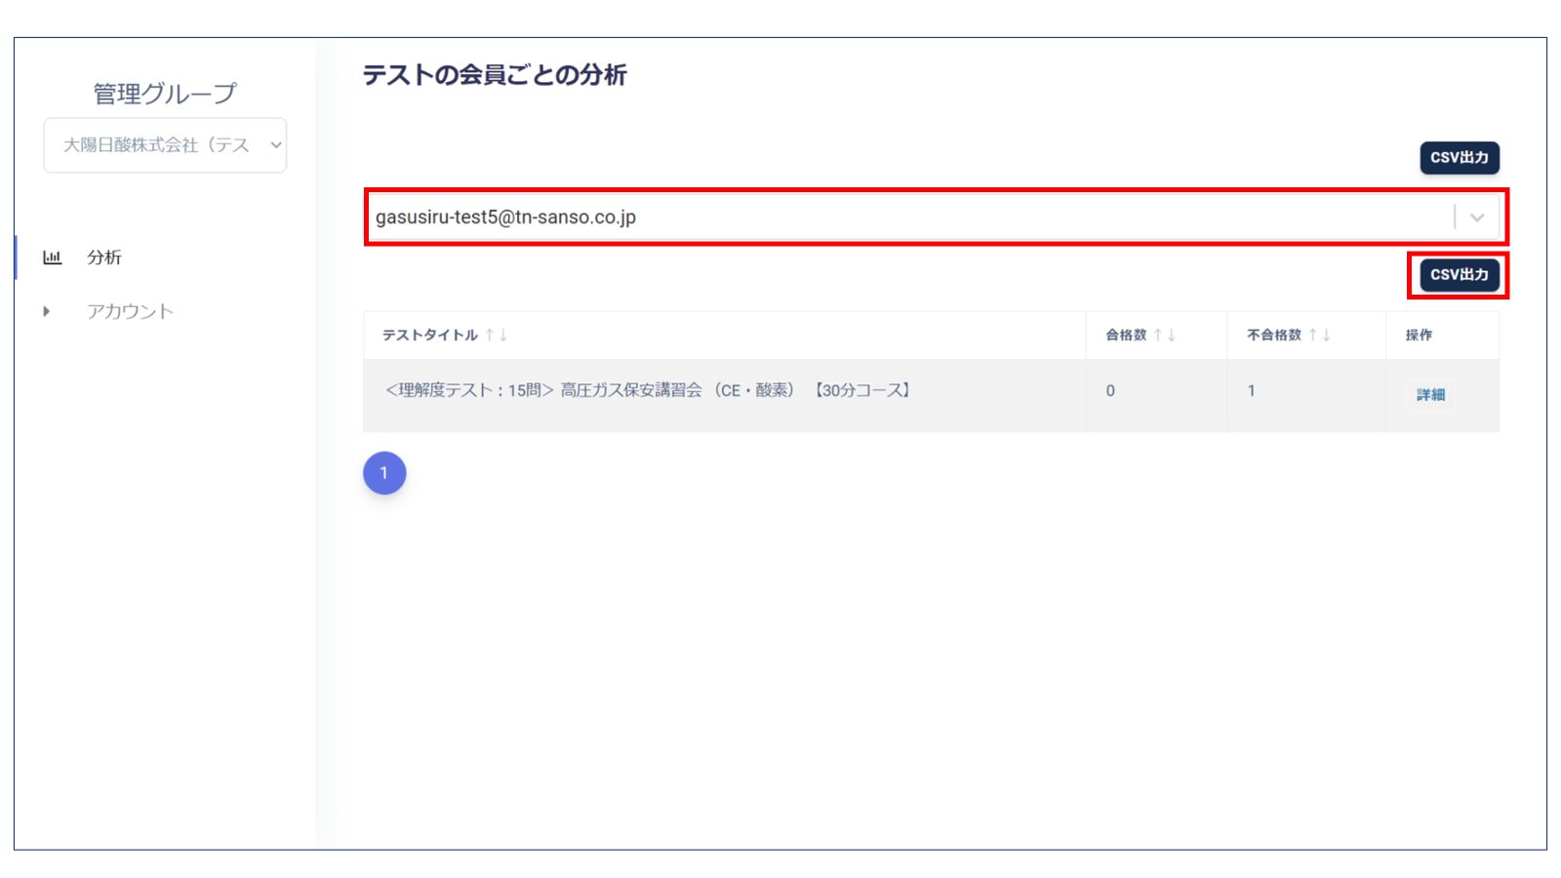Screen dimensions: 1561x878
Task: Toggle sorting on the テストタイトル column
Action: coord(429,335)
